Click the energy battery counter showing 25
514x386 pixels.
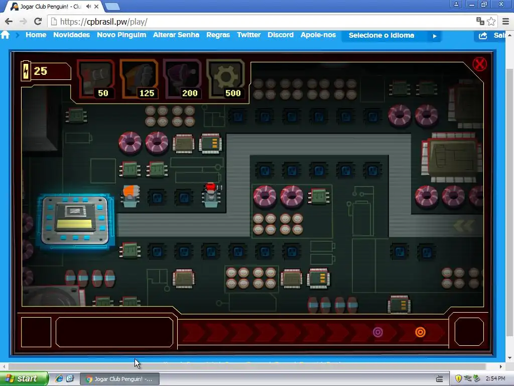tap(46, 71)
